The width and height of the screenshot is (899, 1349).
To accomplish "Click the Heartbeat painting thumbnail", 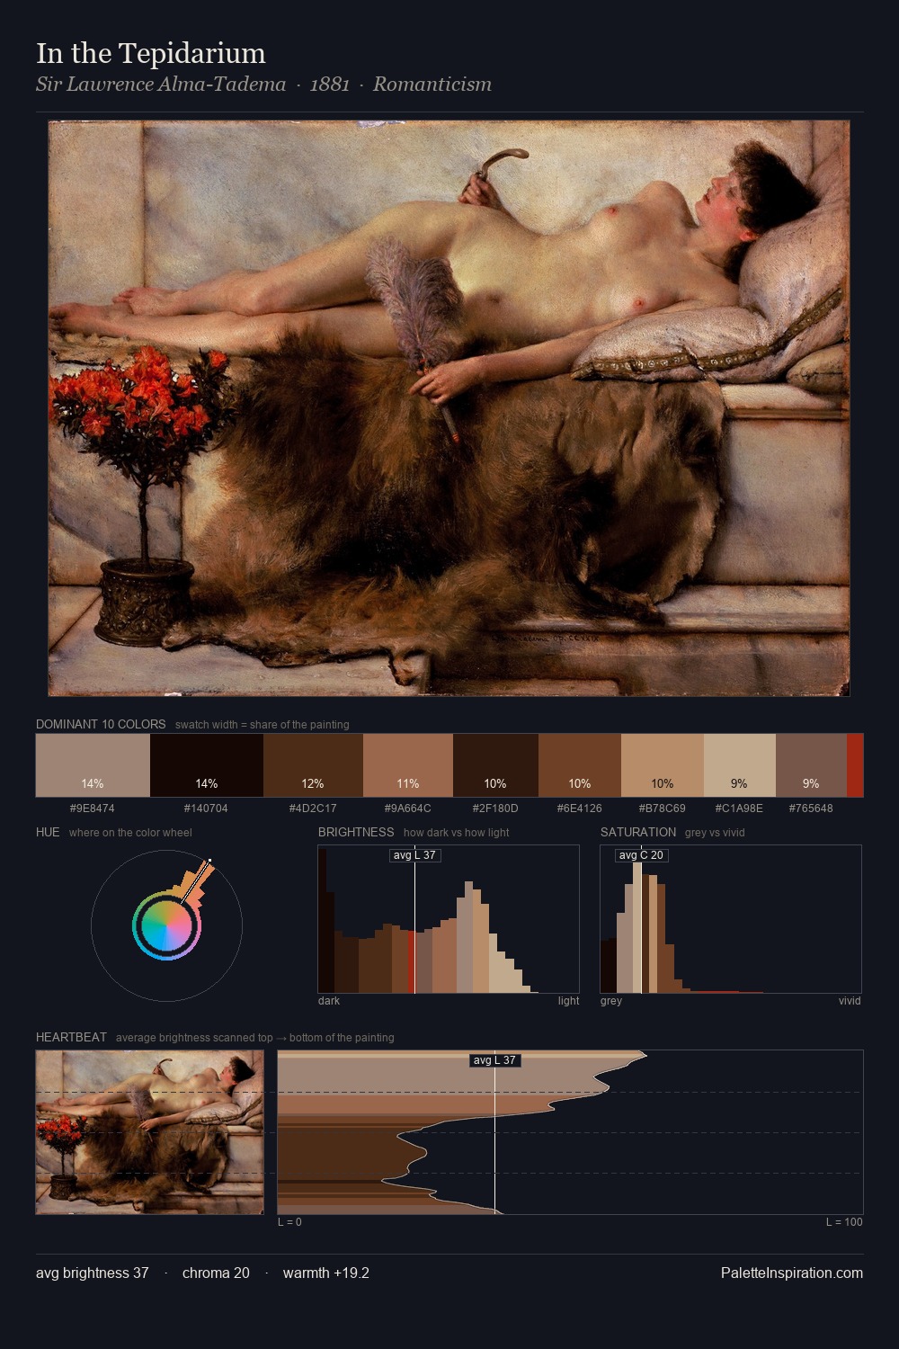I will click(x=150, y=1132).
